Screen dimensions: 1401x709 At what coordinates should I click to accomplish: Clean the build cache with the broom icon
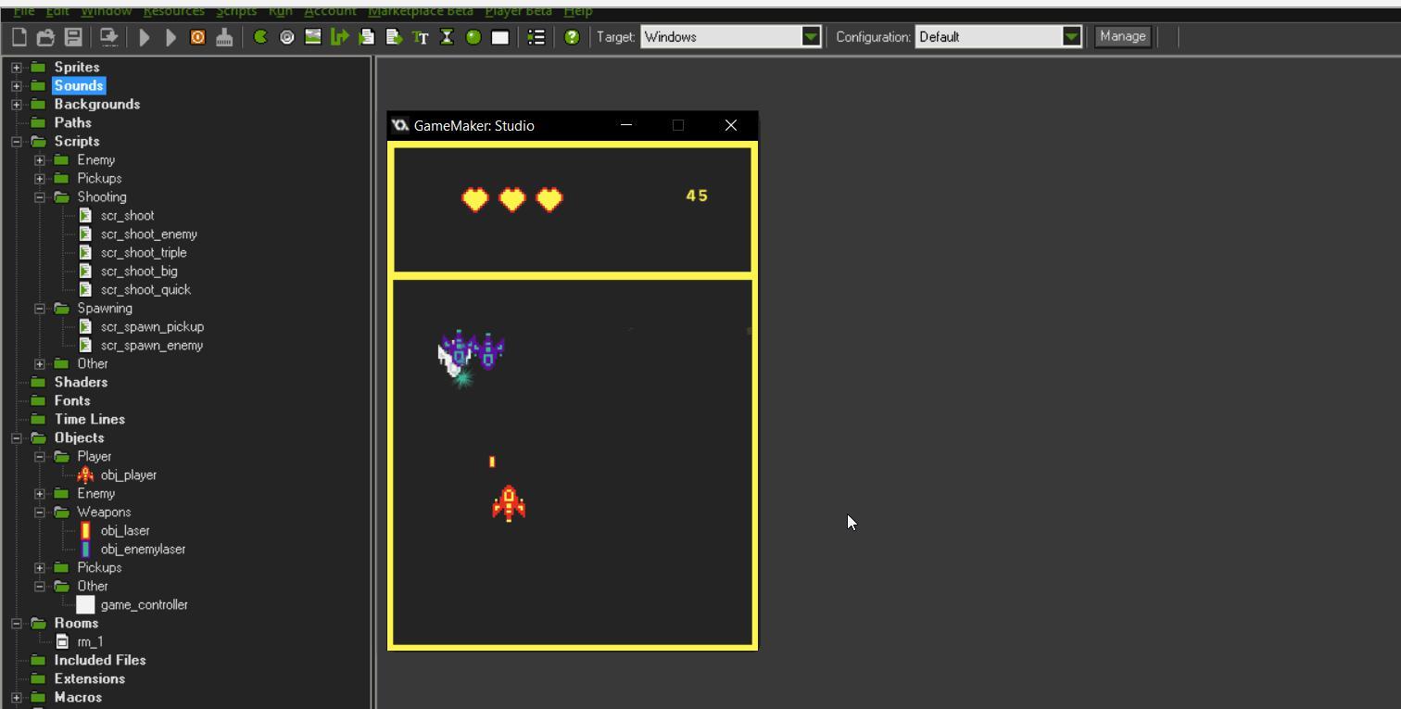click(x=224, y=37)
